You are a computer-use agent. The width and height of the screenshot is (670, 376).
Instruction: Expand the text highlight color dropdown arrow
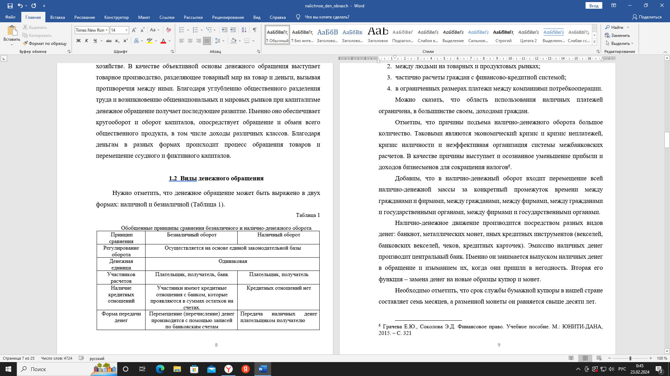click(x=156, y=41)
